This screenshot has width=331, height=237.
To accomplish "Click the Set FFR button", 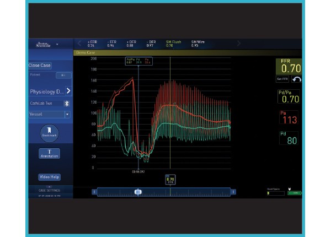I will (x=282, y=80).
